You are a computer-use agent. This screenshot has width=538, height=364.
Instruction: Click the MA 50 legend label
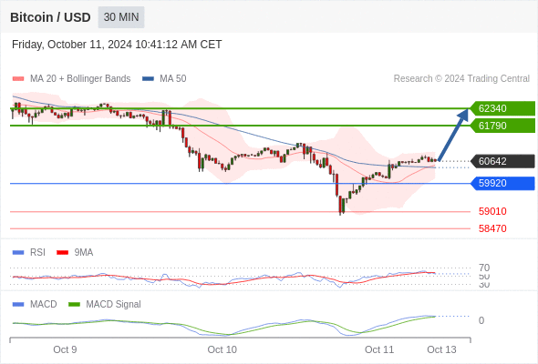coord(173,79)
